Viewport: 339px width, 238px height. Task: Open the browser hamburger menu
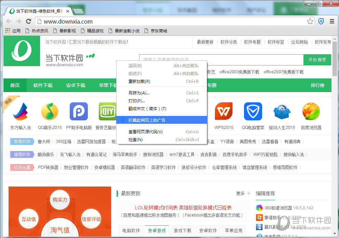pyautogui.click(x=332, y=21)
